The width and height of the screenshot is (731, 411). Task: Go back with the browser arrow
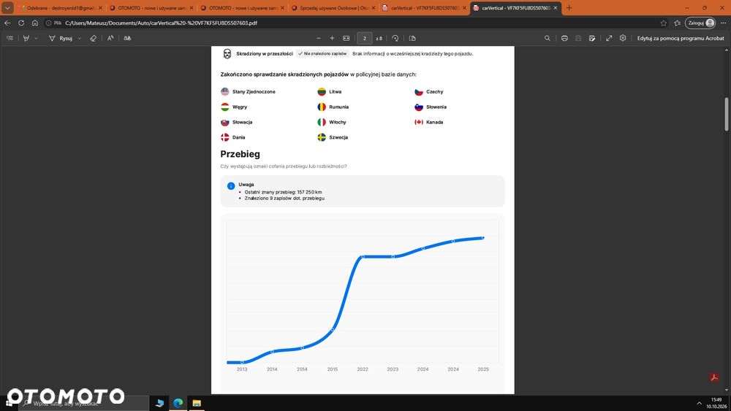[x=7, y=23]
